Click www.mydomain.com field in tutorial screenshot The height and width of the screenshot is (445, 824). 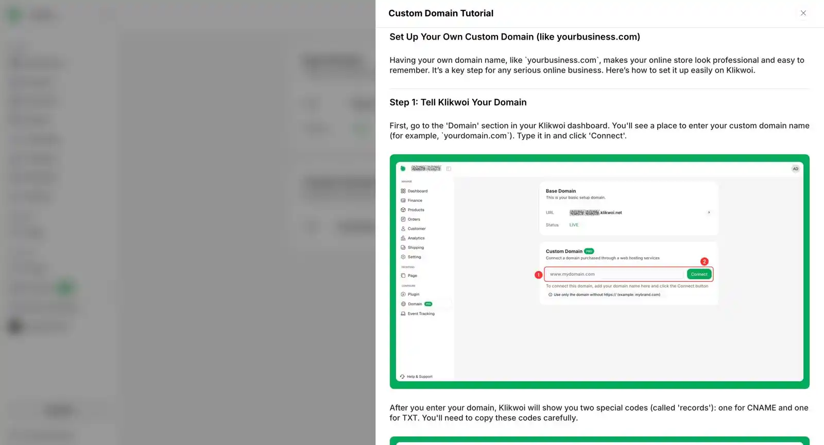[x=615, y=274]
